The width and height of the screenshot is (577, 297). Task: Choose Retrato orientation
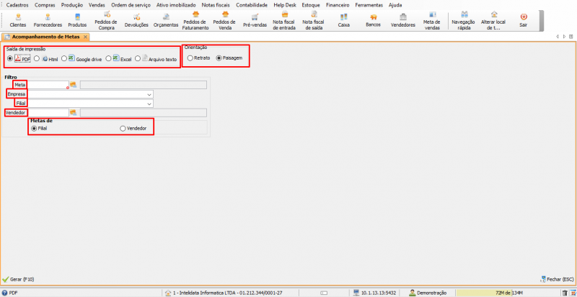190,58
